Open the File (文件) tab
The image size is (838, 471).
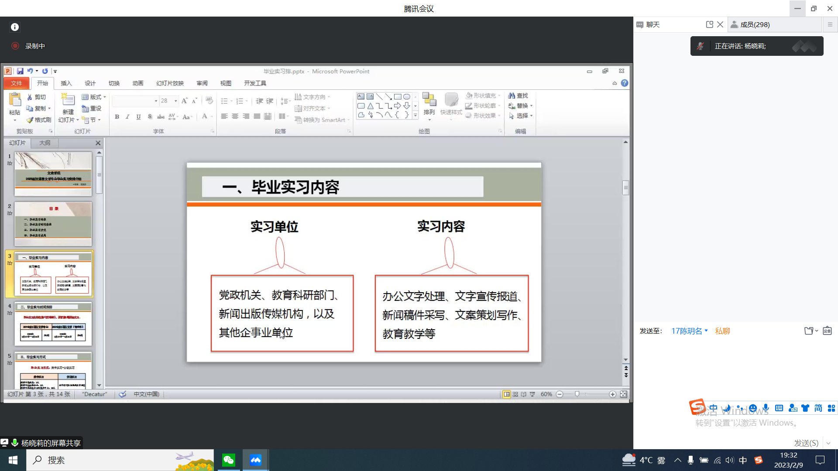coord(17,83)
